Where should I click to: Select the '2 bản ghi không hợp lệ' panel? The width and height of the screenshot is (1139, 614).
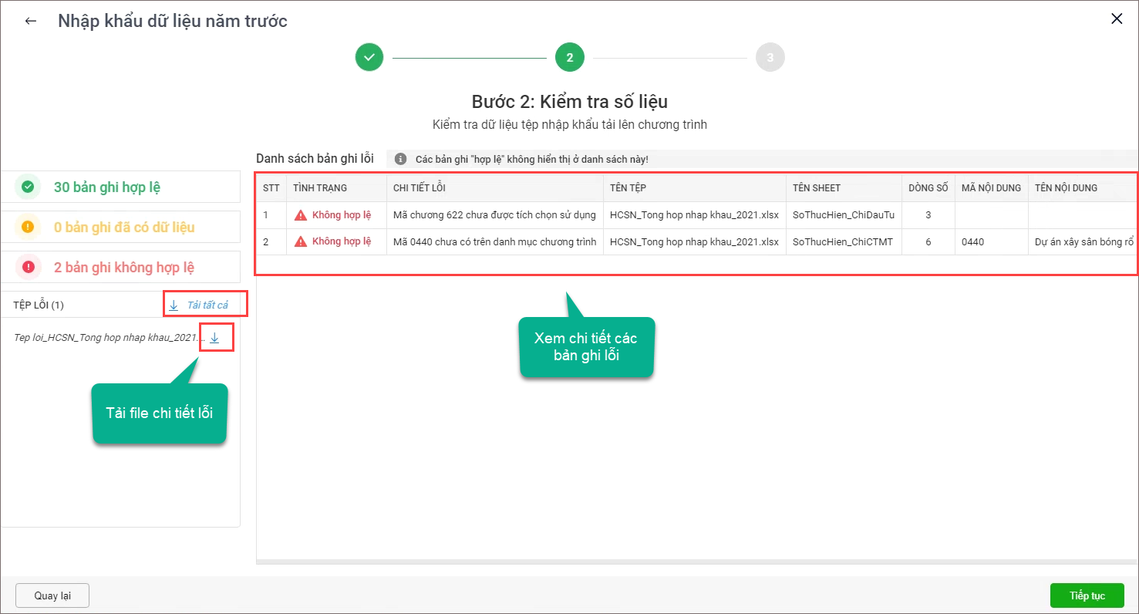click(x=120, y=267)
